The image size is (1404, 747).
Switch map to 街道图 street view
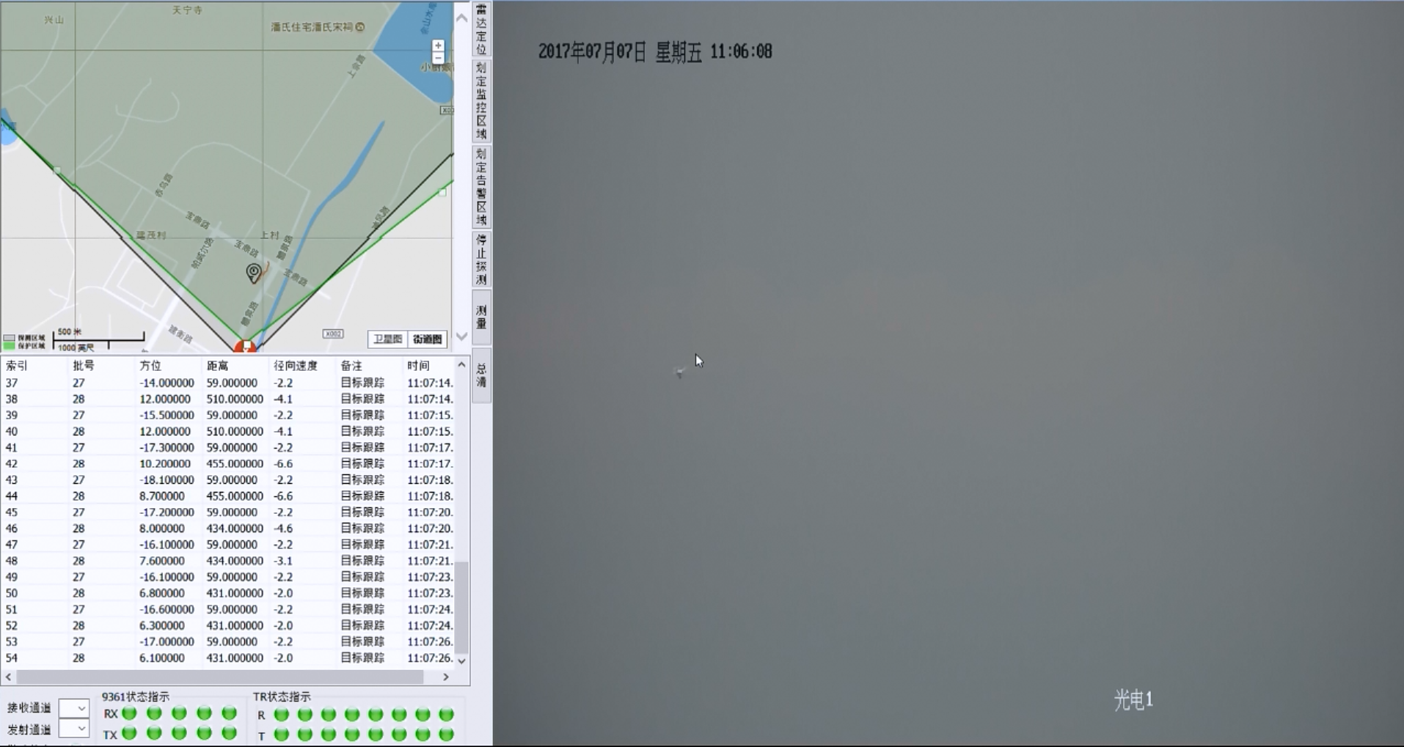(427, 339)
